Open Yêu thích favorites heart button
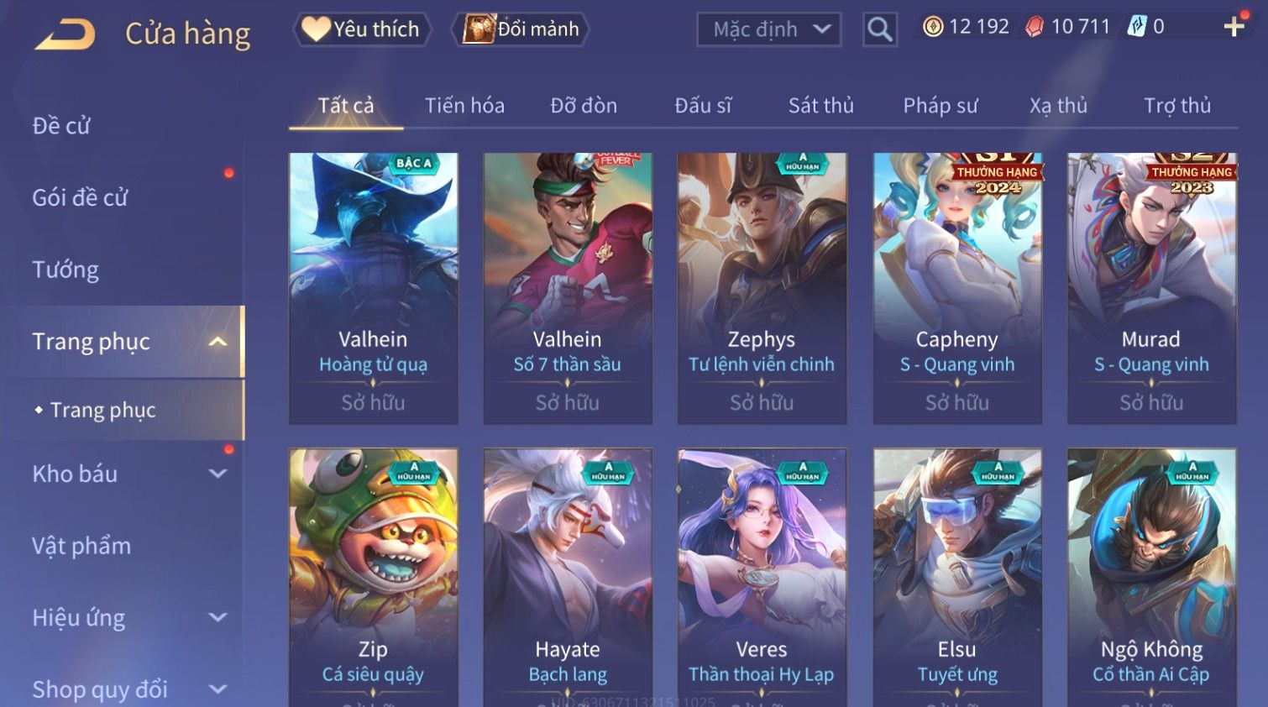Viewport: 1268px width, 707px height. 362,29
